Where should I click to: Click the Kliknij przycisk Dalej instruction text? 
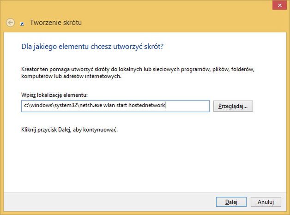[x=70, y=130]
